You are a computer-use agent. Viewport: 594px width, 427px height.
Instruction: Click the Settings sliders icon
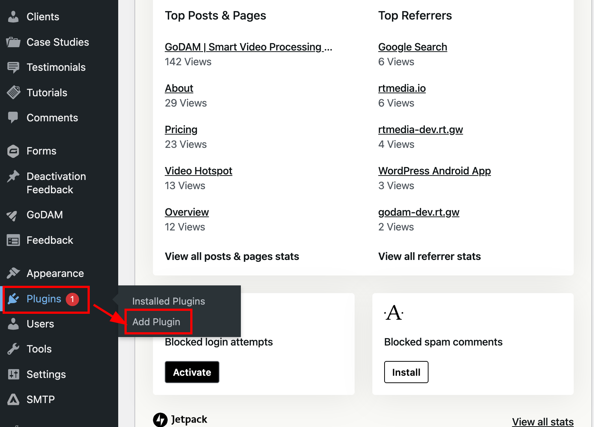click(x=13, y=374)
